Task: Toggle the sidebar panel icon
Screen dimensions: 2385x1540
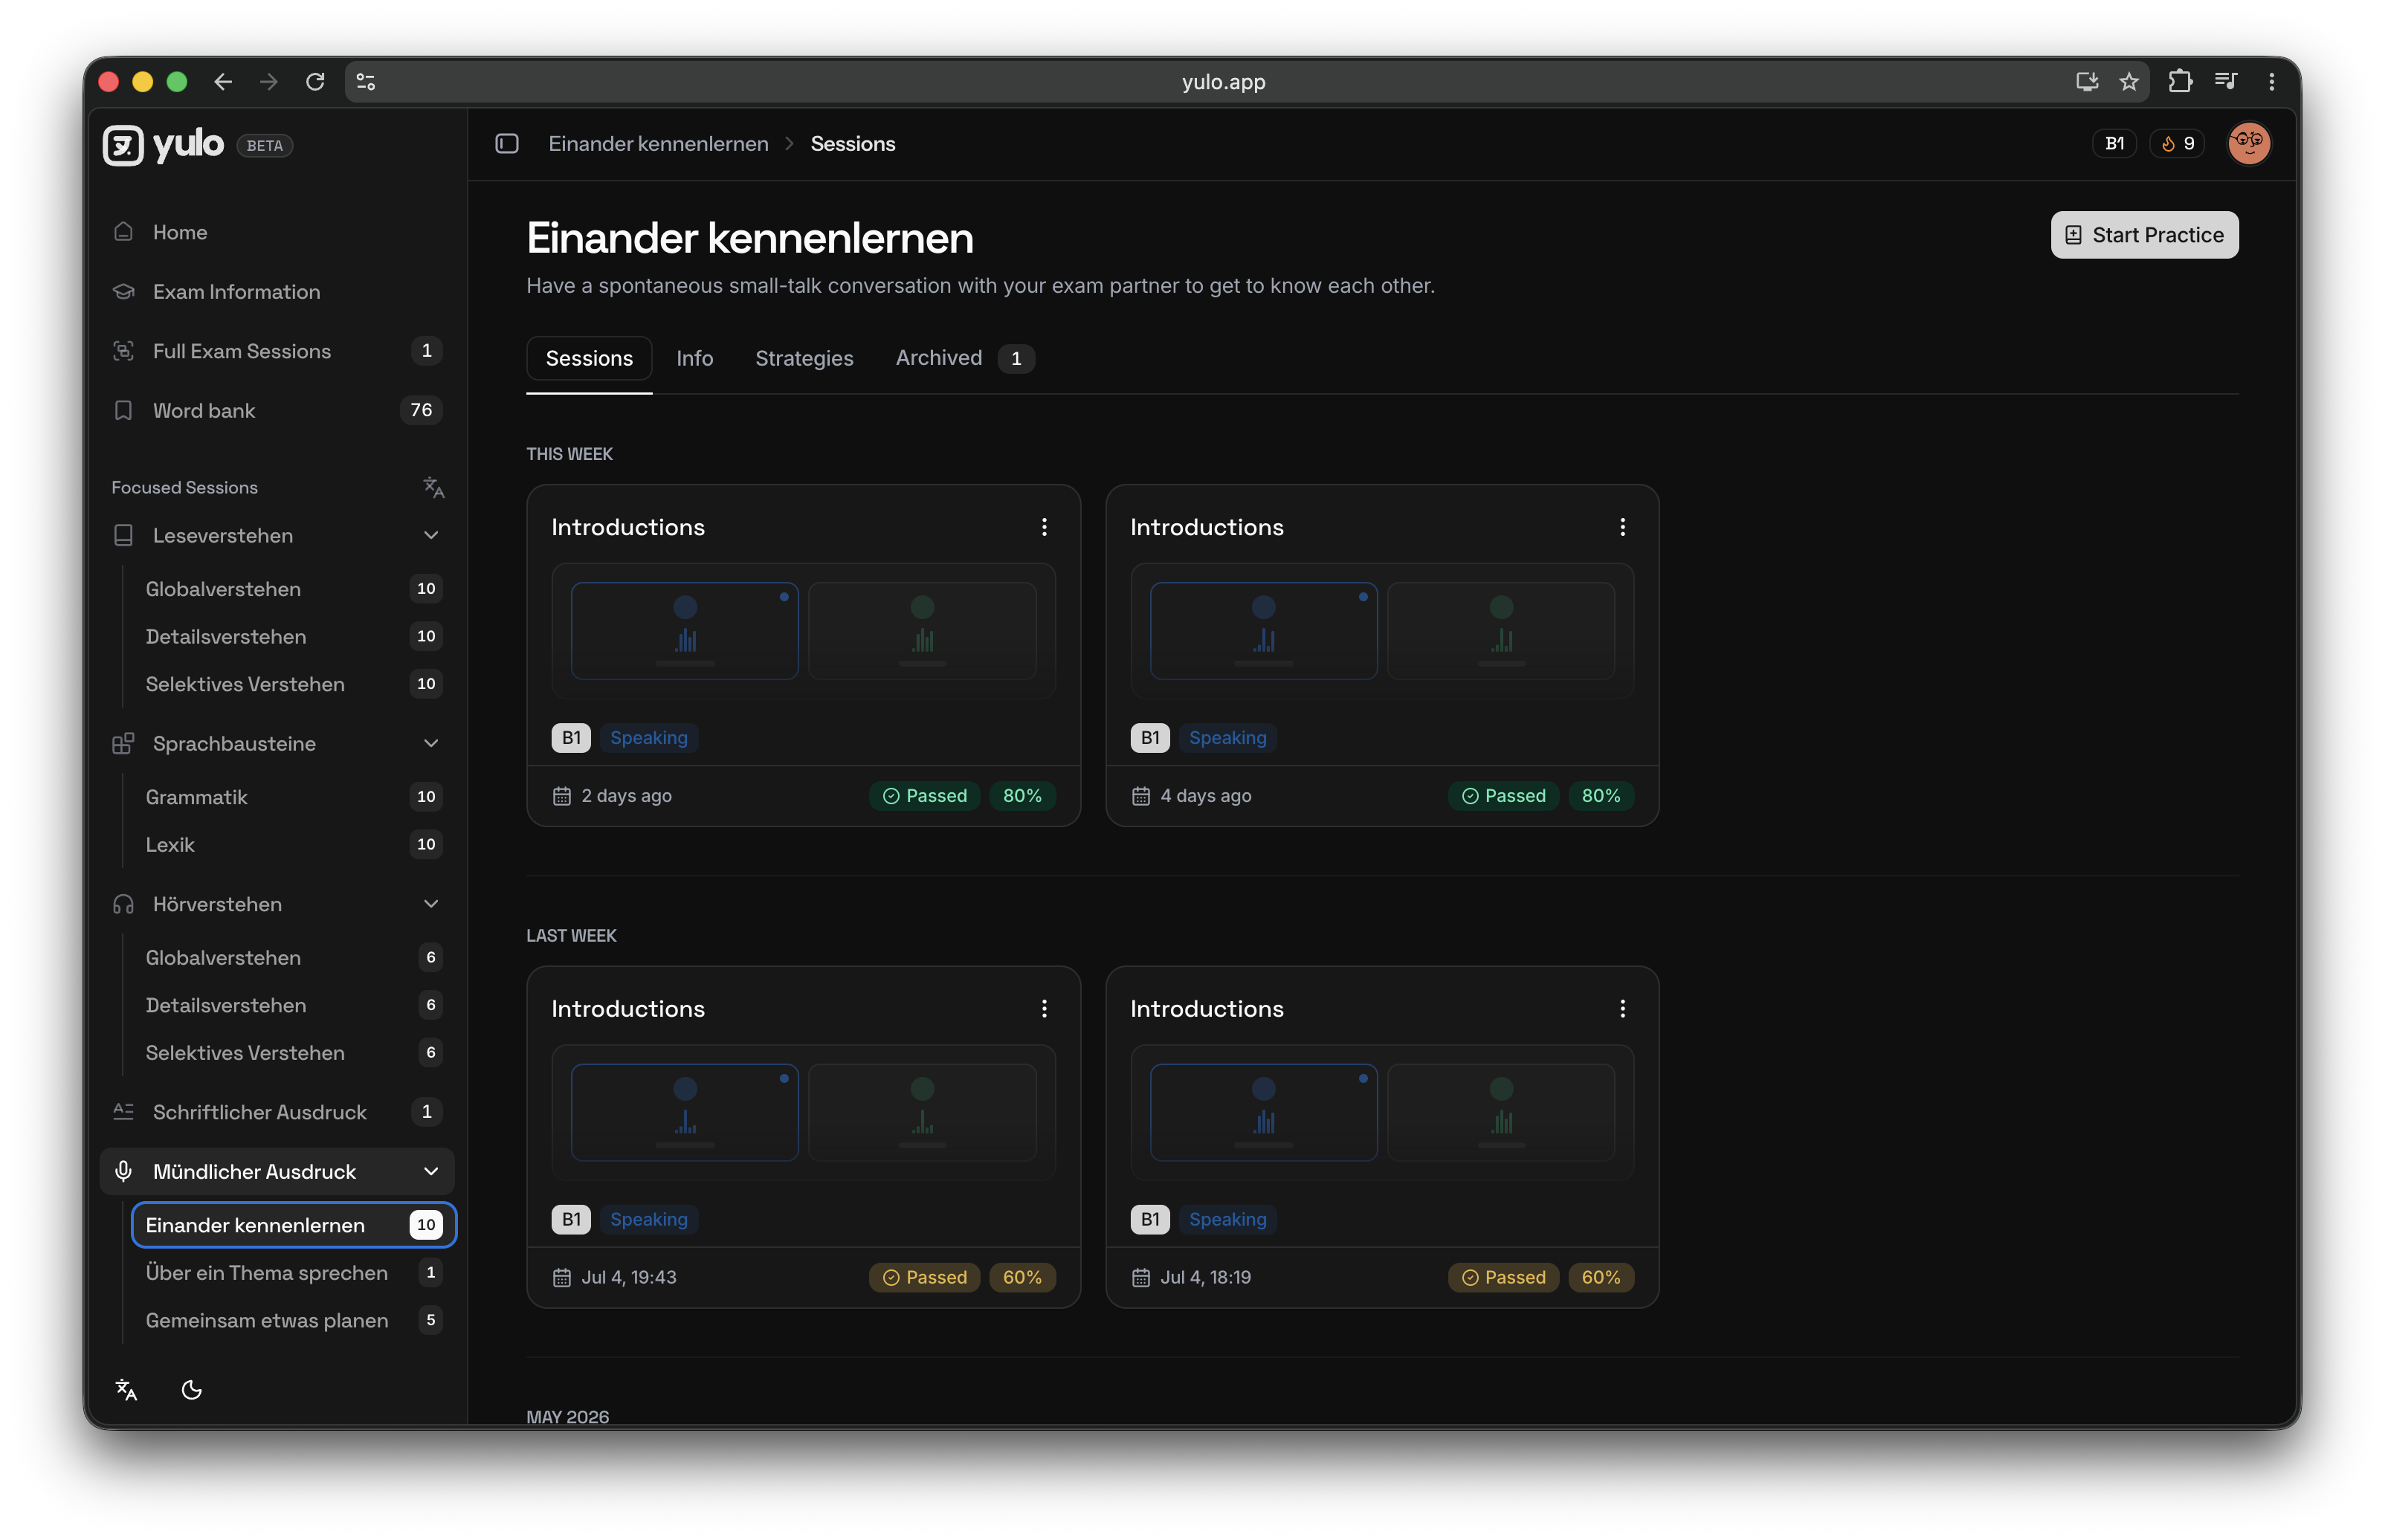Action: tap(507, 143)
